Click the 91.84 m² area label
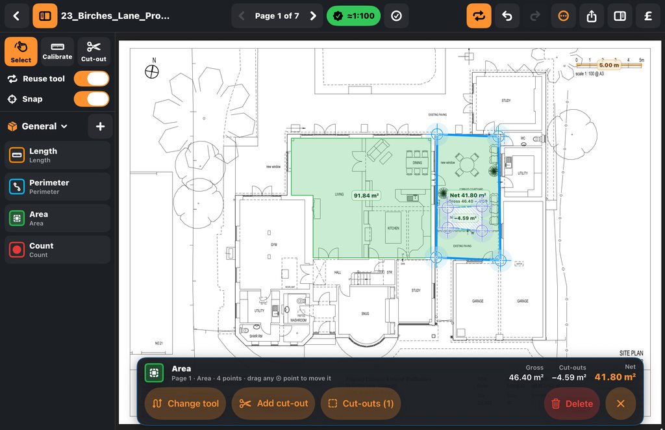This screenshot has width=665, height=430. tap(366, 196)
